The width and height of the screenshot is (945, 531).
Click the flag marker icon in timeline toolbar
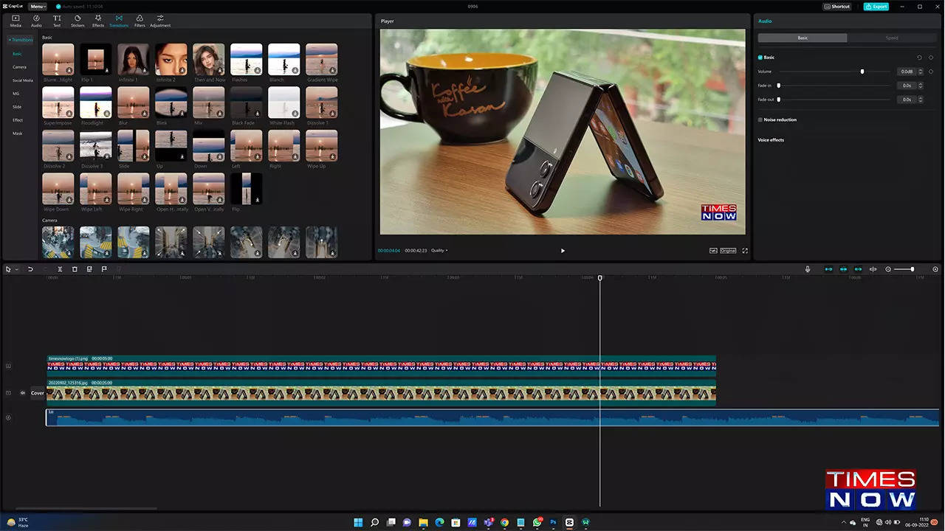104,269
